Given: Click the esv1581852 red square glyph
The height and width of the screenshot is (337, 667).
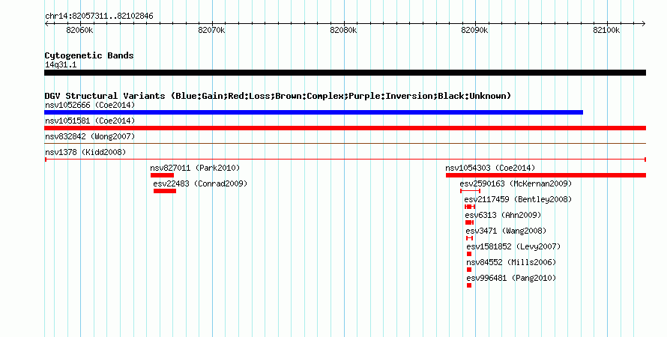Looking at the screenshot, I should click(469, 254).
